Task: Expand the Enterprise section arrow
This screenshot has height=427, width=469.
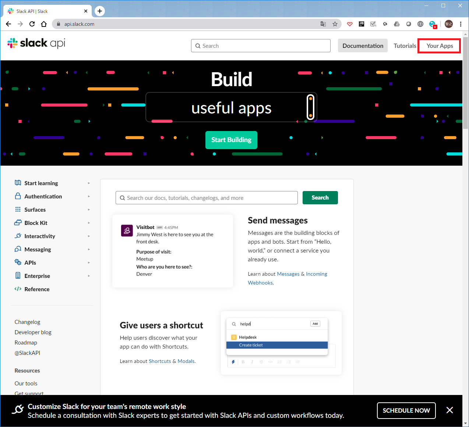Action: [x=89, y=276]
